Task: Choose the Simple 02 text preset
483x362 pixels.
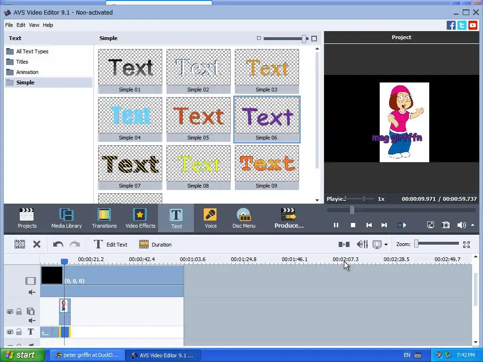Action: pyautogui.click(x=199, y=71)
